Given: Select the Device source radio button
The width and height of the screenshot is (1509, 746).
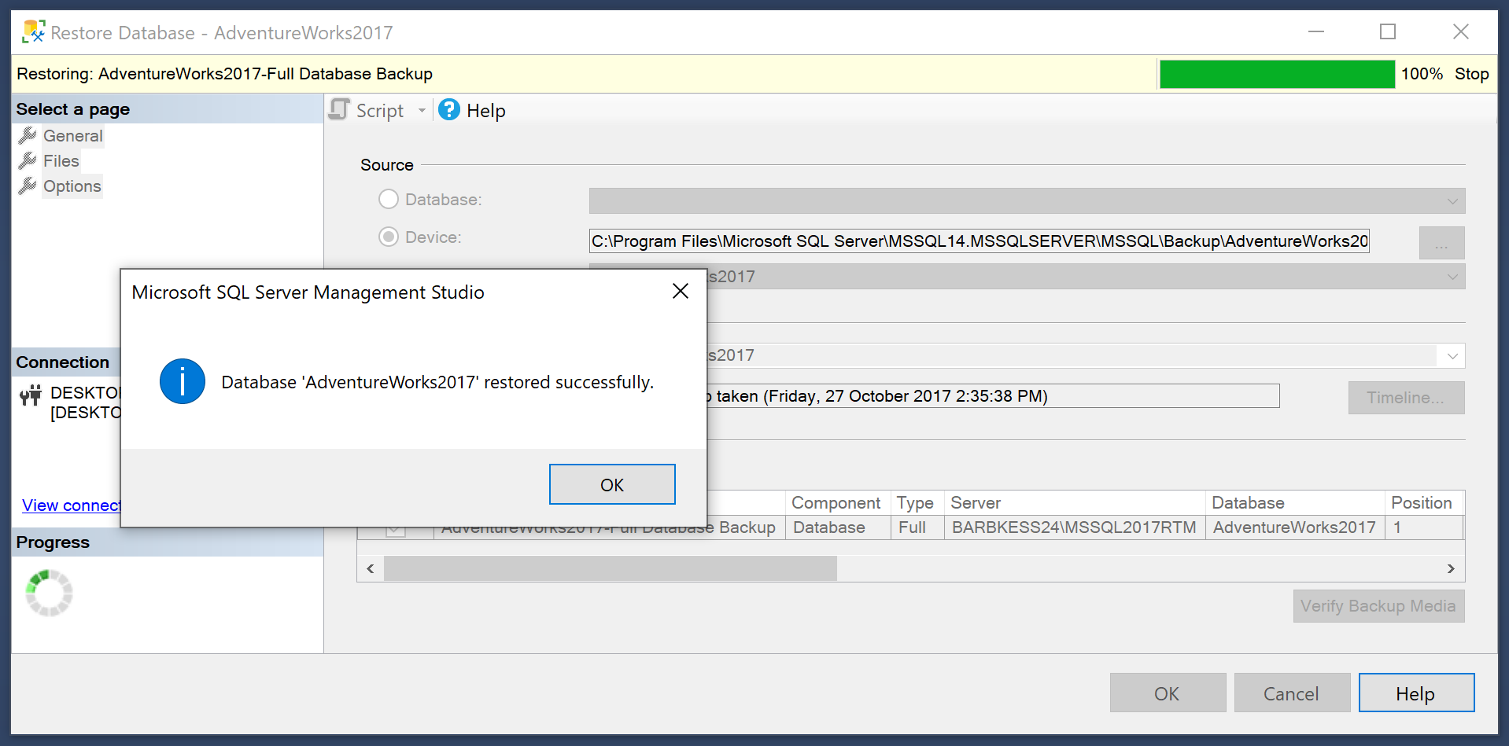Looking at the screenshot, I should tap(388, 237).
